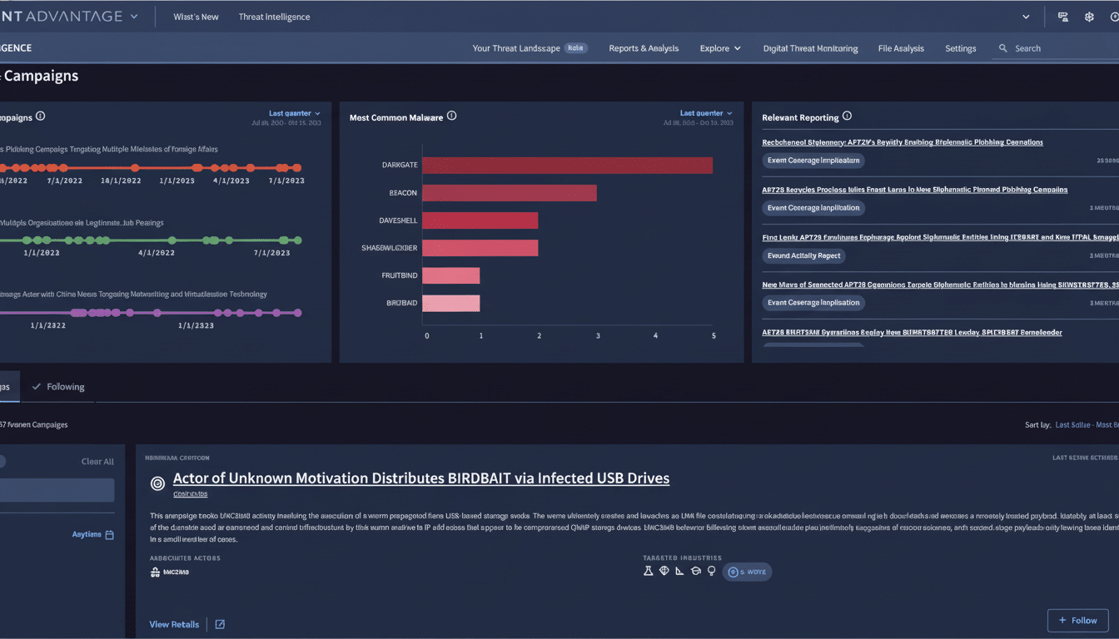Click the DARKGATE bar in the malware chart
Image resolution: width=1119 pixels, height=639 pixels.
(566, 165)
